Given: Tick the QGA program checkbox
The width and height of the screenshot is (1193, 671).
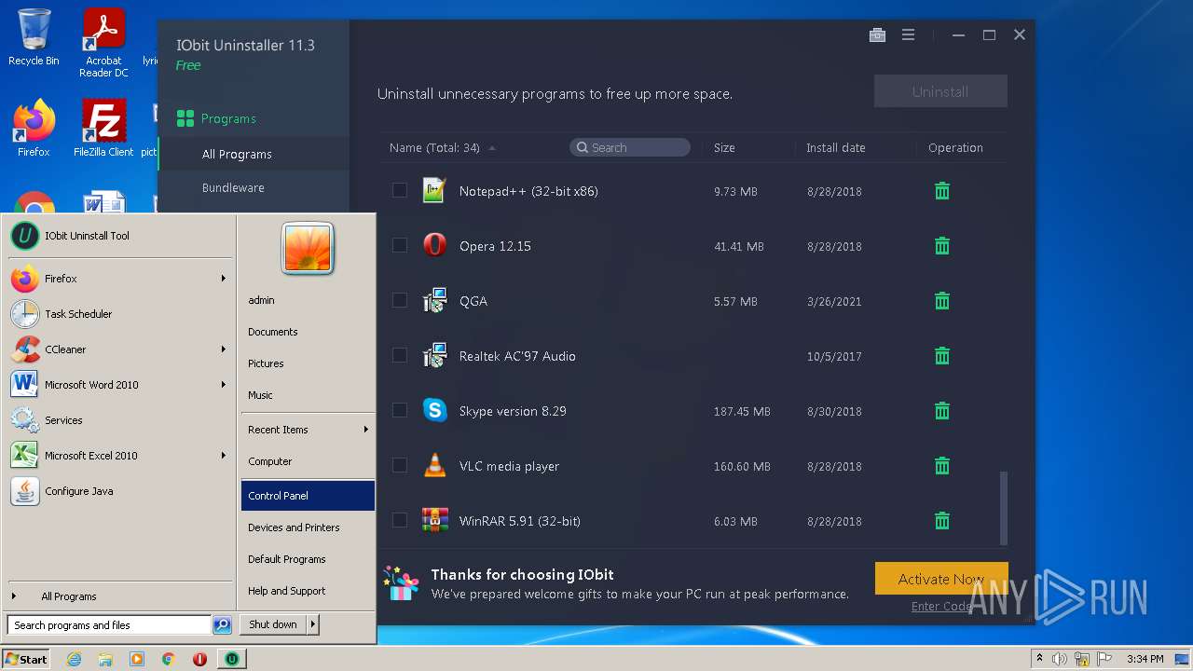Looking at the screenshot, I should 400,300.
